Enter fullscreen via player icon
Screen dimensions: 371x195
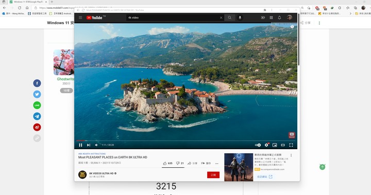(x=291, y=145)
